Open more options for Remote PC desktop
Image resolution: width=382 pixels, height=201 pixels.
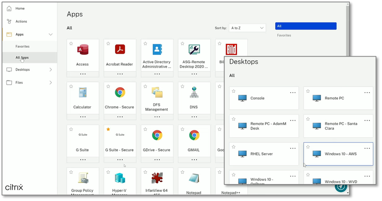[x=367, y=93]
